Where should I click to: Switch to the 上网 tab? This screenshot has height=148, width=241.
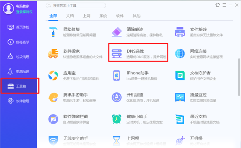click(87, 16)
